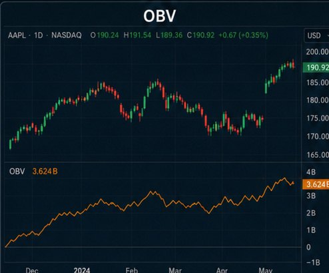Click the 170.00 price axis label
Screen dimensions: 329x273
pyautogui.click(x=318, y=136)
